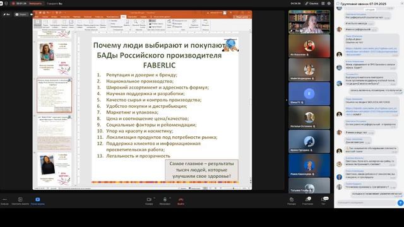Select the Режим чтения view icon

pos(71,24)
